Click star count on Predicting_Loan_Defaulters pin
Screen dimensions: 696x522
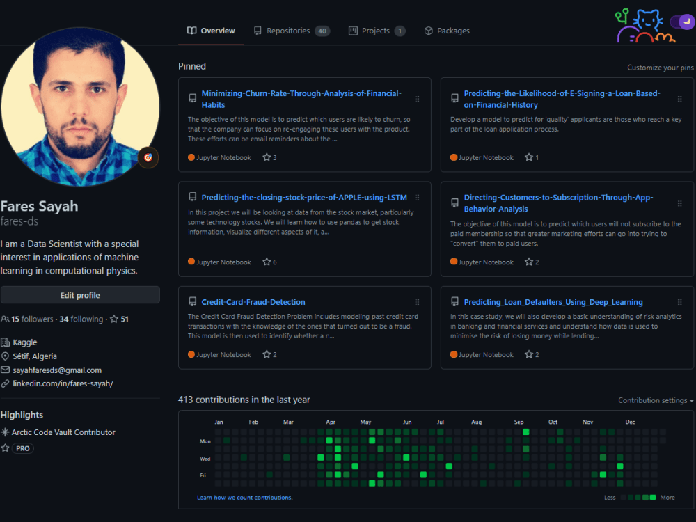[x=532, y=354]
